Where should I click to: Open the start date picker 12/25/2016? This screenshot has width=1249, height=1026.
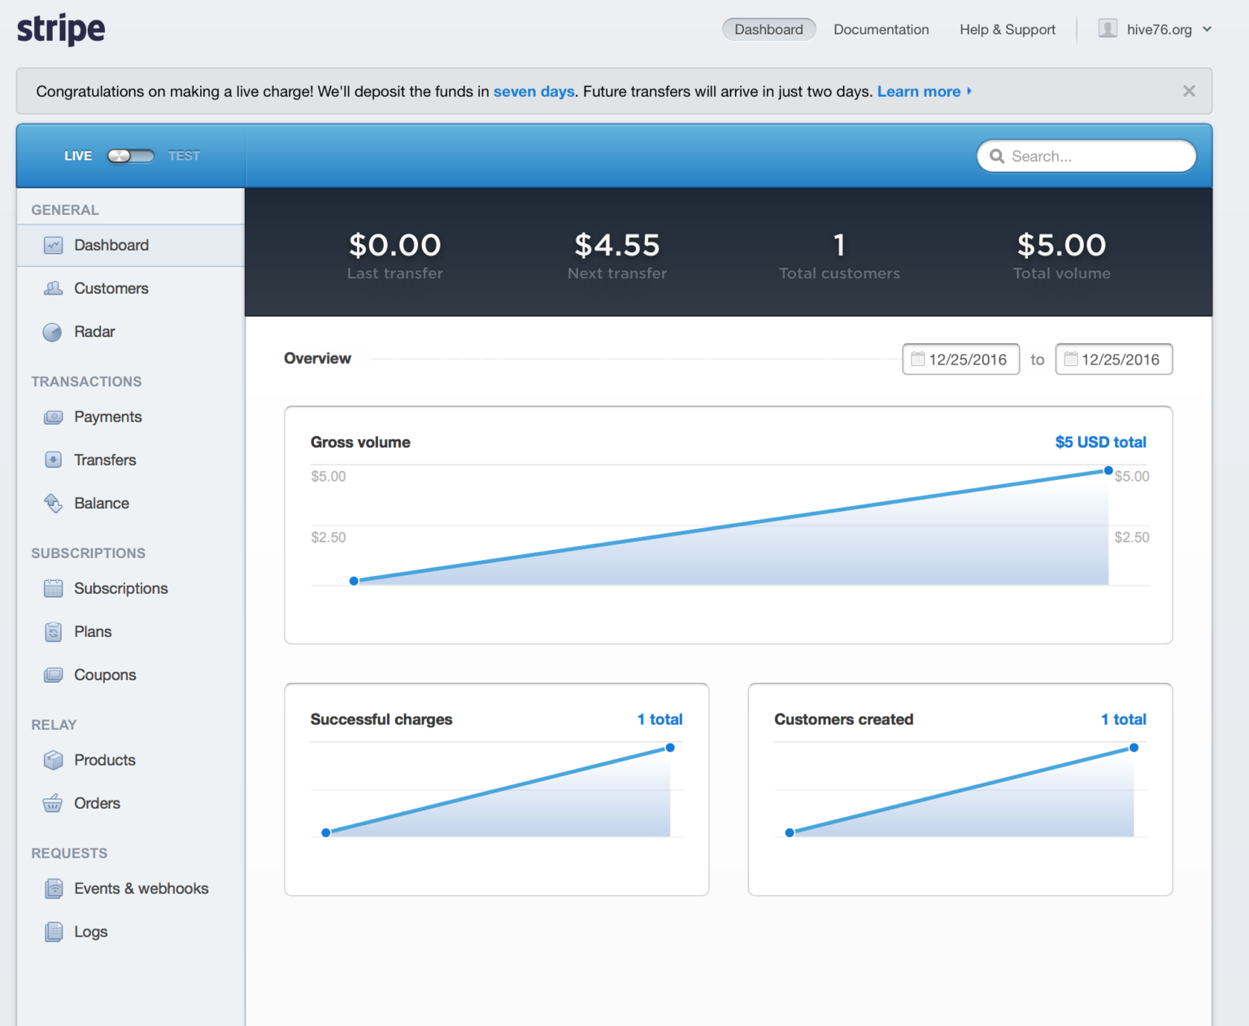point(960,360)
